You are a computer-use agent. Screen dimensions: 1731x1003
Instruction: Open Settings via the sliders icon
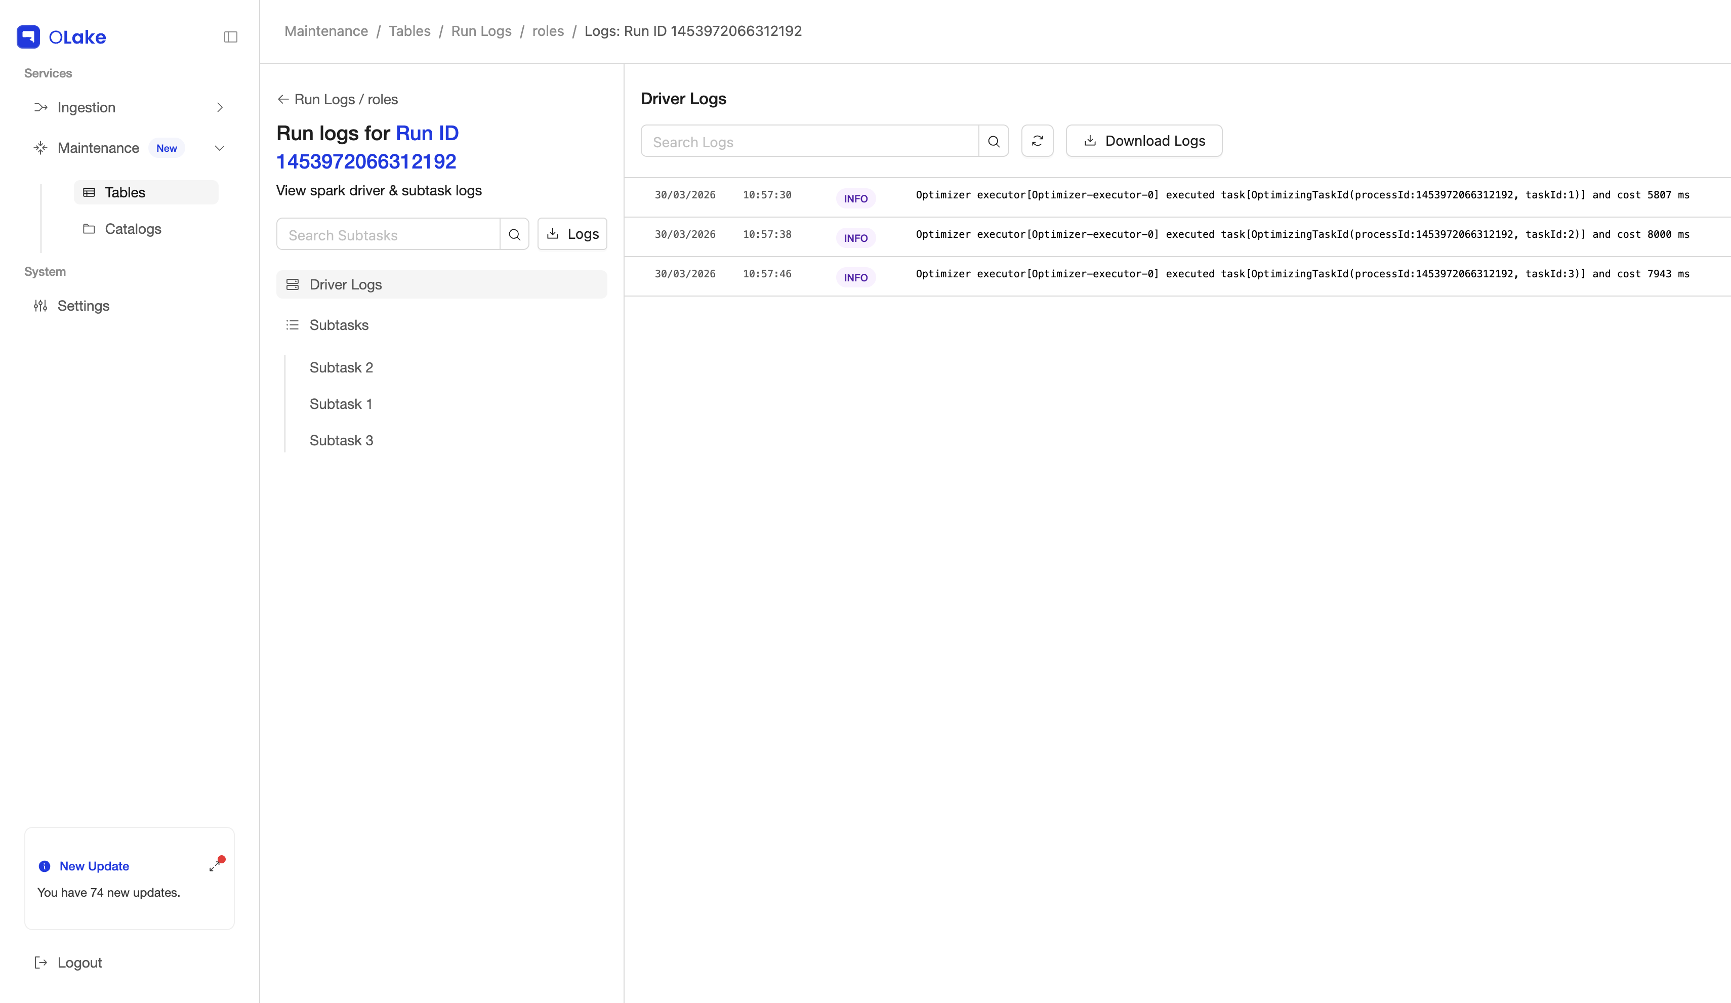click(x=40, y=306)
